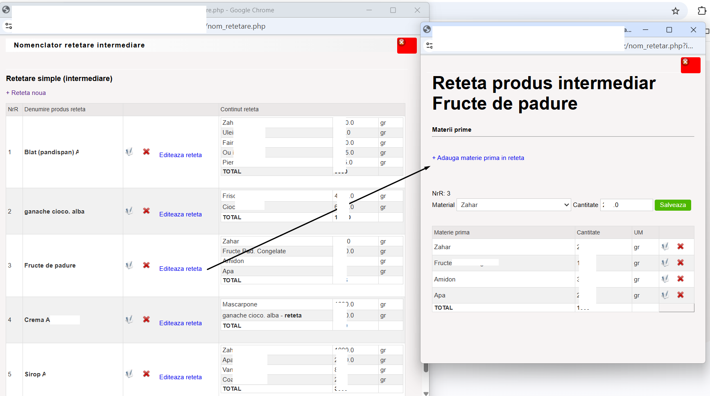Open the + Reteta noua link
This screenshot has width=710, height=396.
point(26,93)
